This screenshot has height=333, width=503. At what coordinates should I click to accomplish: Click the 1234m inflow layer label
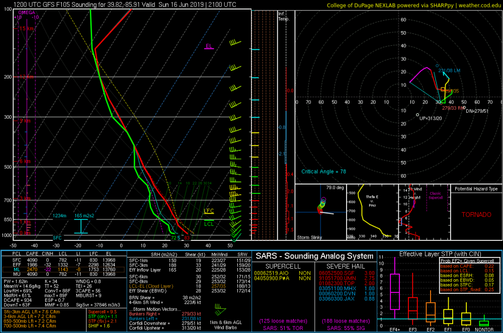pyautogui.click(x=59, y=216)
